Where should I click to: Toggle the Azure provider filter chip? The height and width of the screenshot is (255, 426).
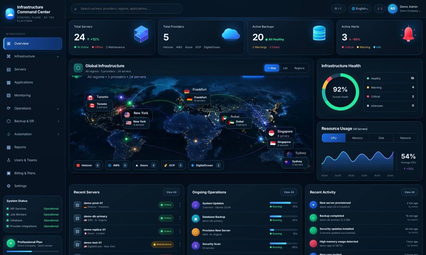[145, 165]
